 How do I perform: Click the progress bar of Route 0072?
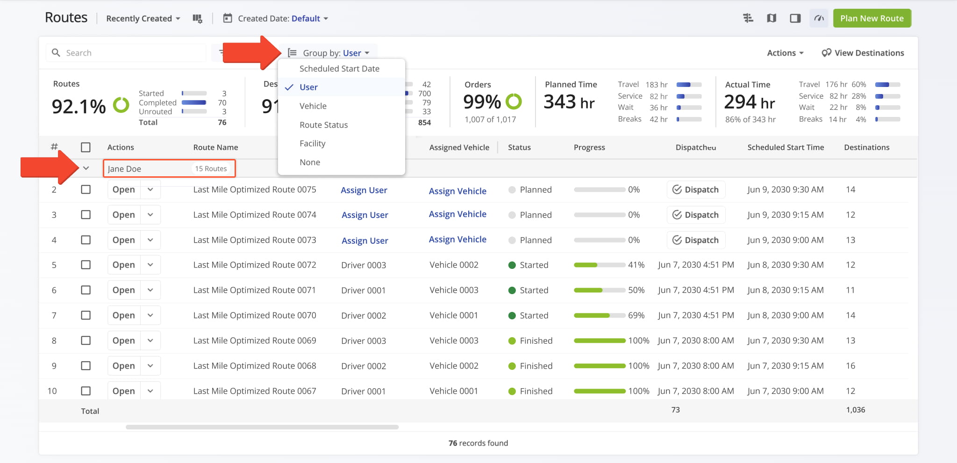point(599,265)
